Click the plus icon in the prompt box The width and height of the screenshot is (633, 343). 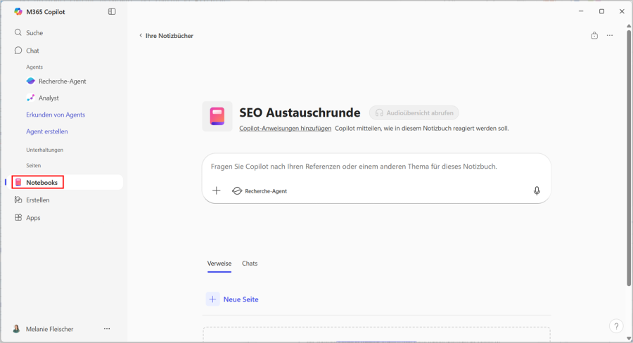click(x=217, y=191)
